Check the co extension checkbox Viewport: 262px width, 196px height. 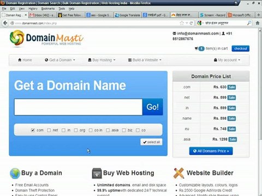138,130
